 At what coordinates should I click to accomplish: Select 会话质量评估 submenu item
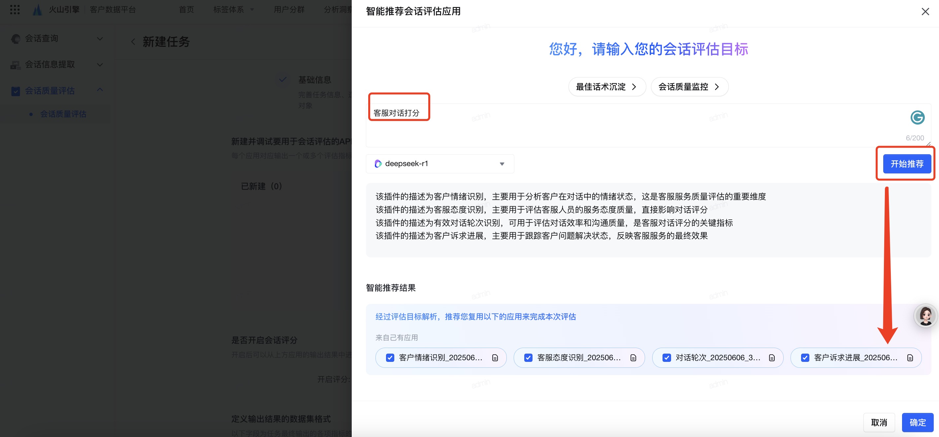point(63,114)
